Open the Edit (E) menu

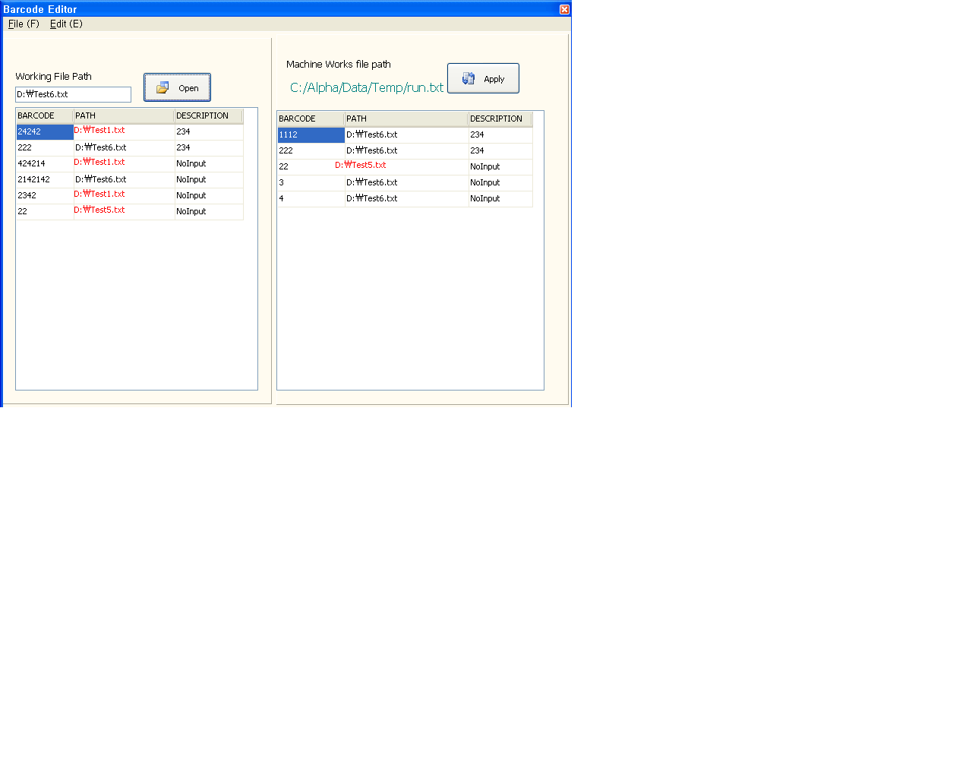(x=66, y=24)
